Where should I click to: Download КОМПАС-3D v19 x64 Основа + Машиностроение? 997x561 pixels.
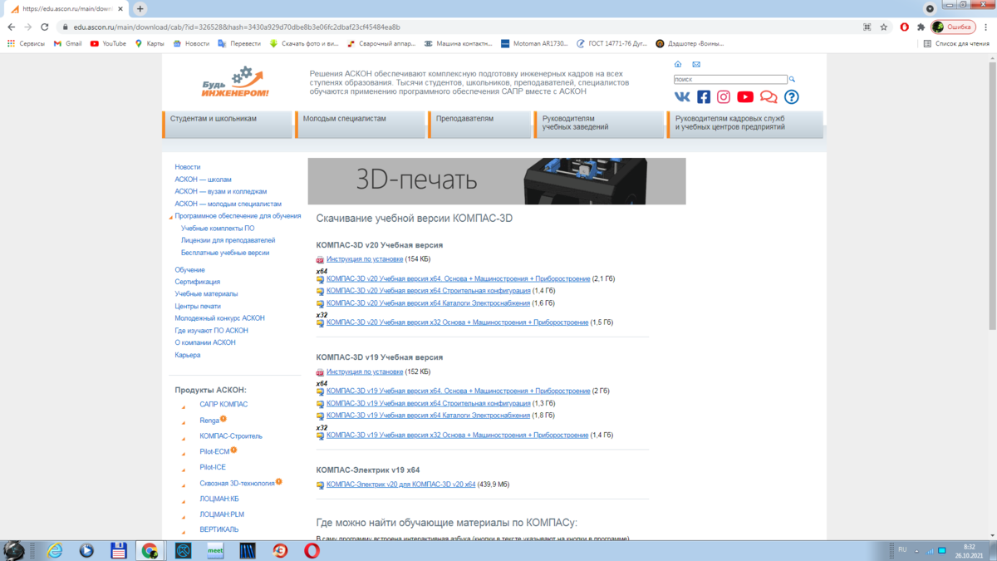click(459, 391)
